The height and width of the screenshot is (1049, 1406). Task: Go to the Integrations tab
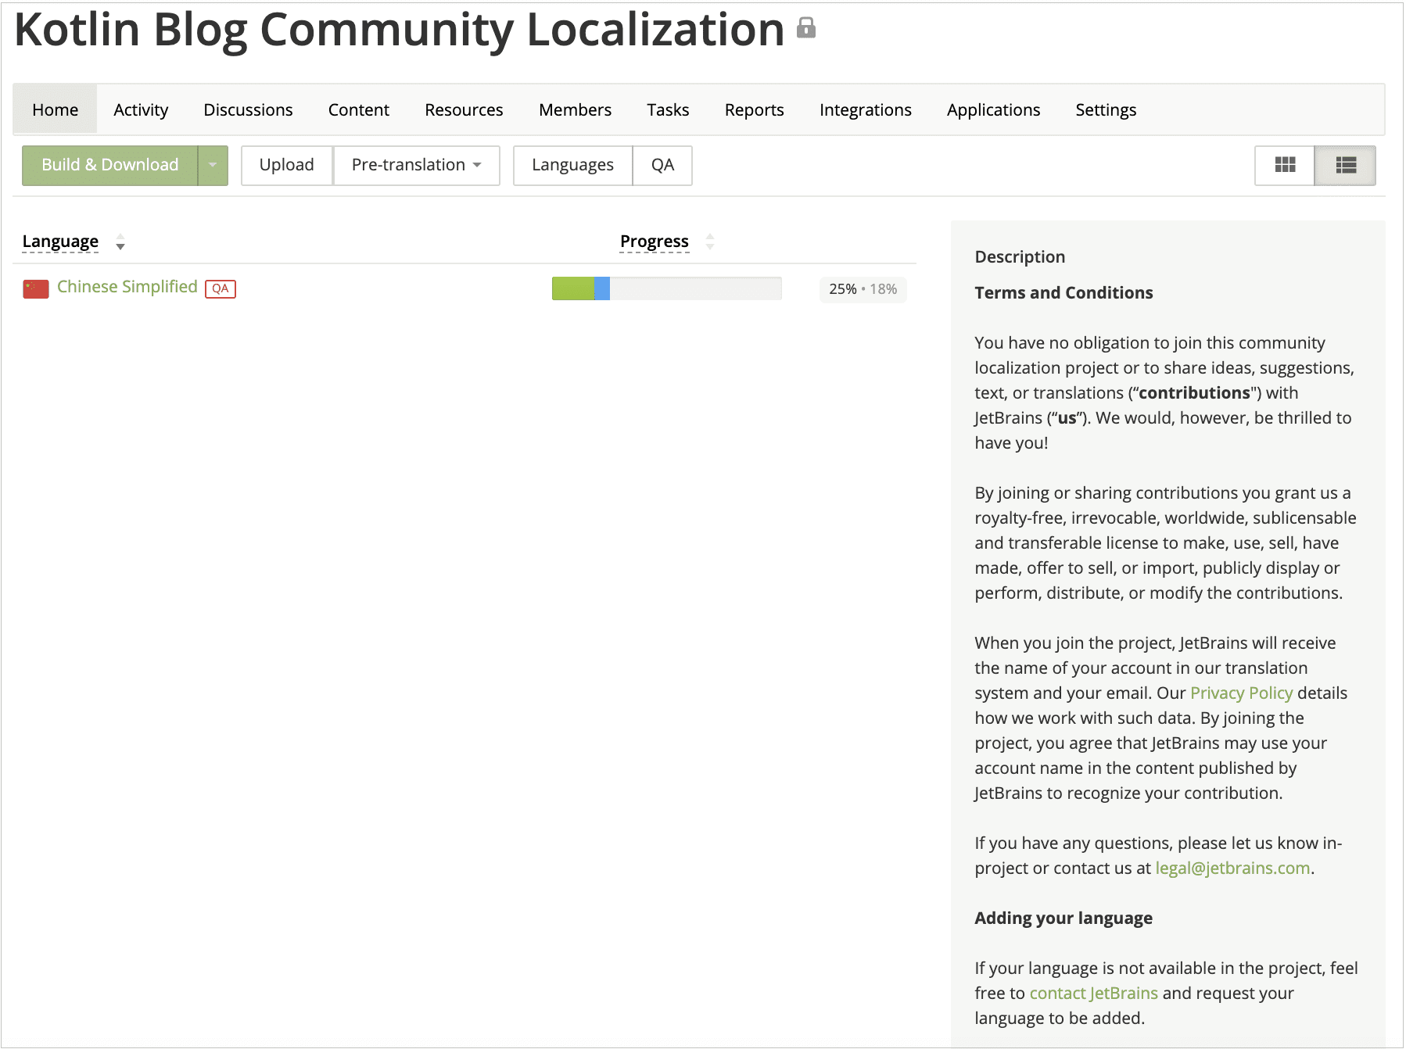tap(865, 109)
